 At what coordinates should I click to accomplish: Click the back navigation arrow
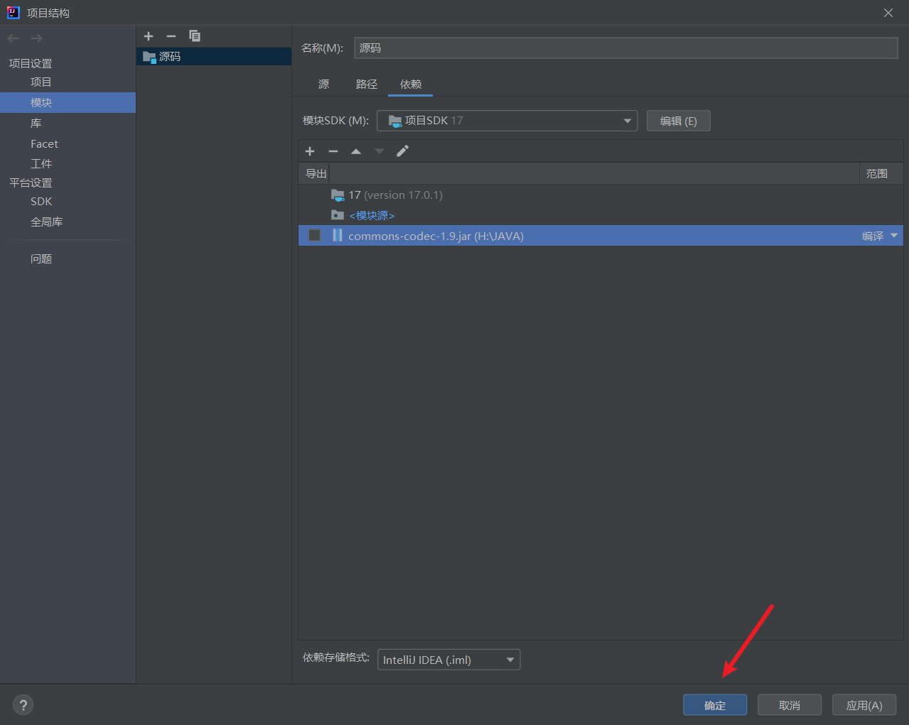coord(13,38)
